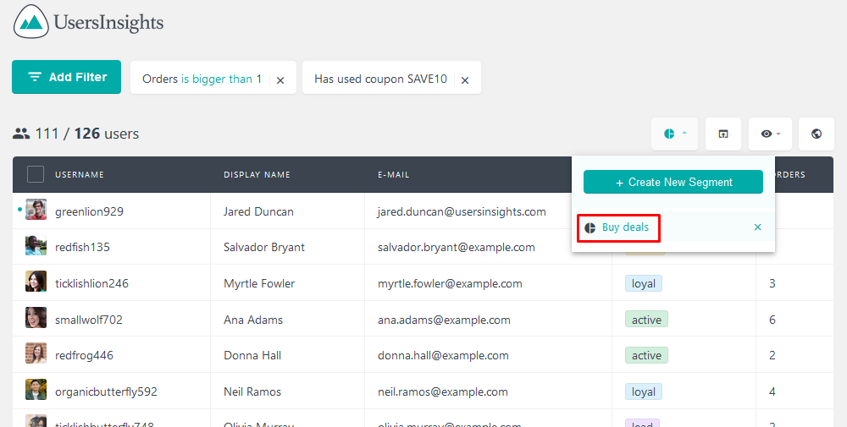Viewport: 847px width, 427px height.
Task: Click the smallwolf702 avatar thumbnail
Action: coord(36,319)
